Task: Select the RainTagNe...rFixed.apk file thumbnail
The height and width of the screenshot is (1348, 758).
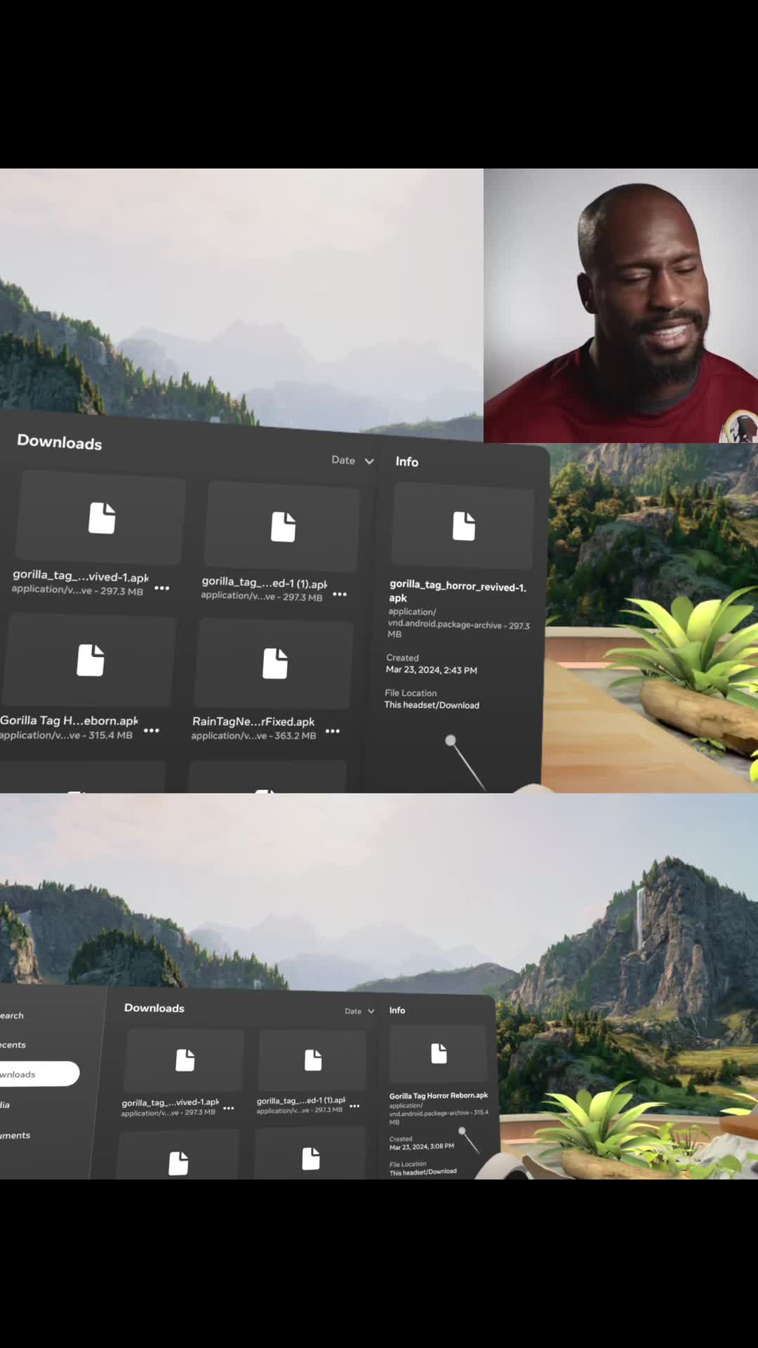Action: pos(274,663)
